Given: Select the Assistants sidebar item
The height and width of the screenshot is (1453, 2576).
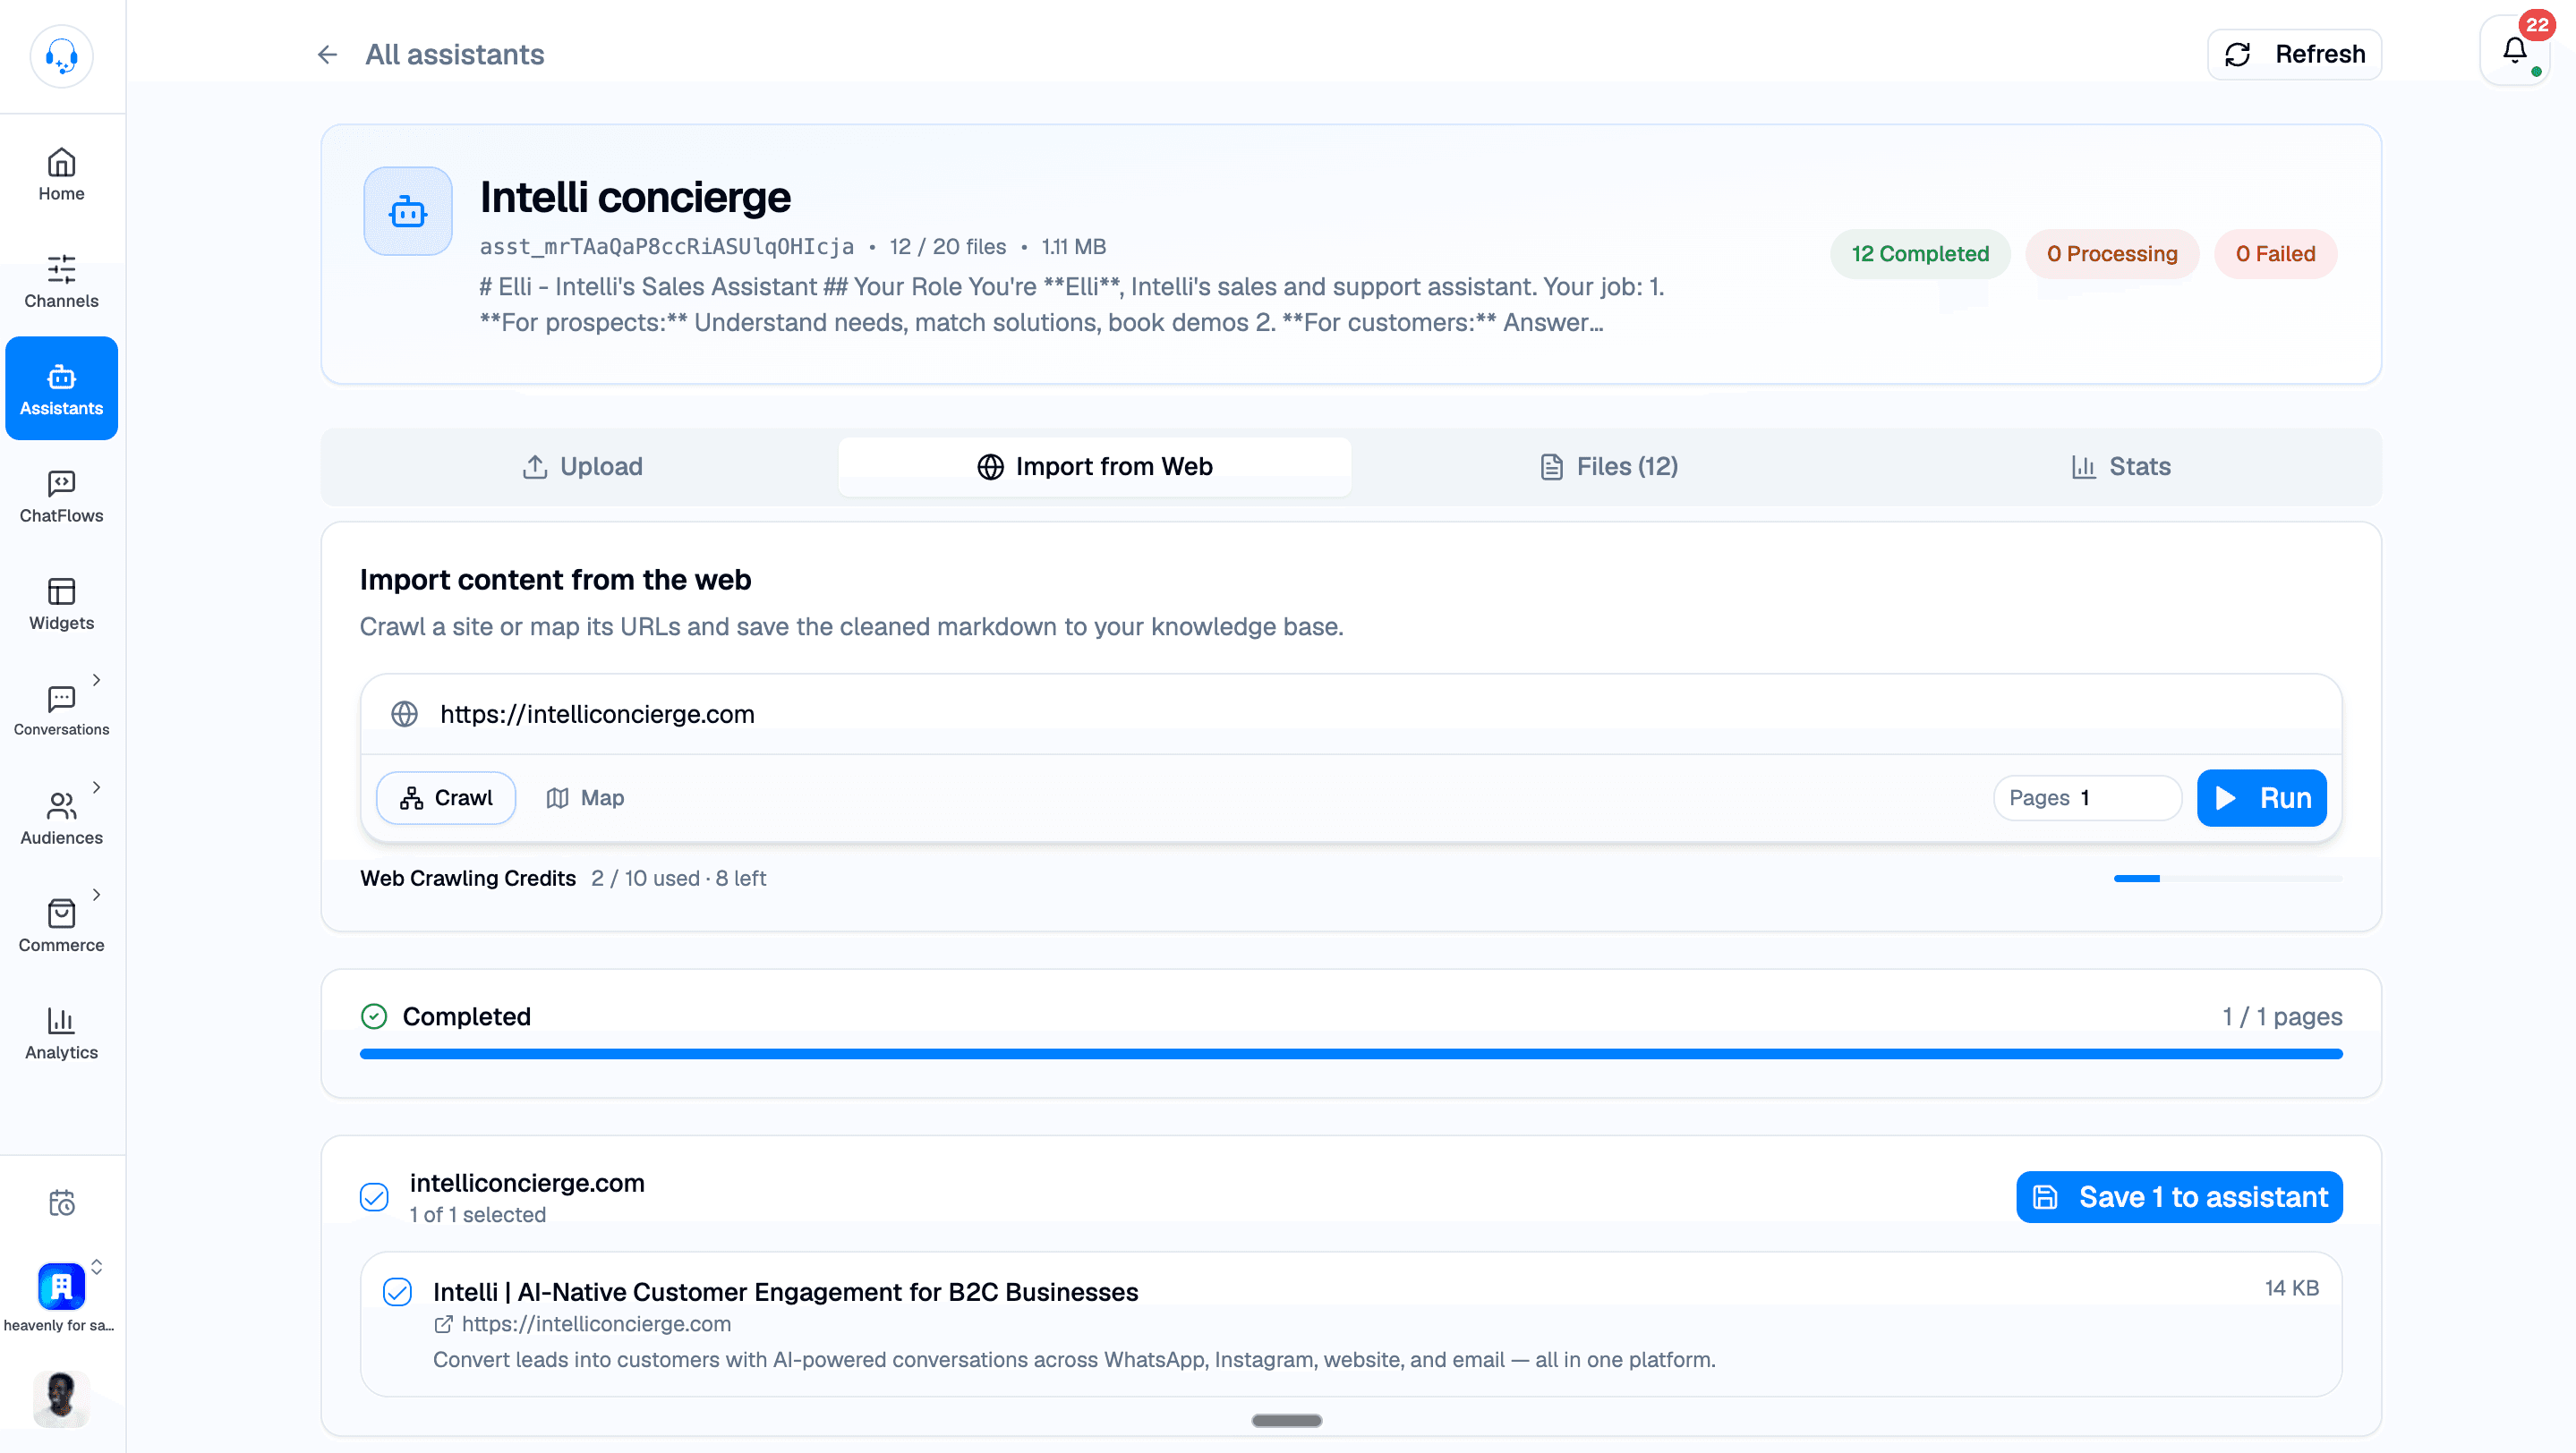Looking at the screenshot, I should coord(61,388).
